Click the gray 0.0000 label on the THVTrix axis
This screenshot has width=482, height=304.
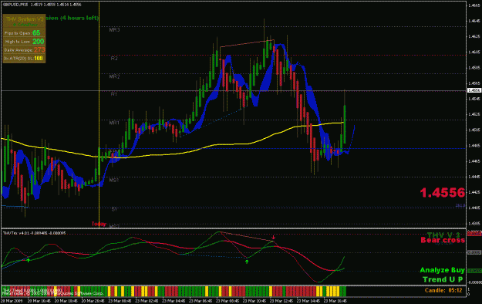point(474,252)
